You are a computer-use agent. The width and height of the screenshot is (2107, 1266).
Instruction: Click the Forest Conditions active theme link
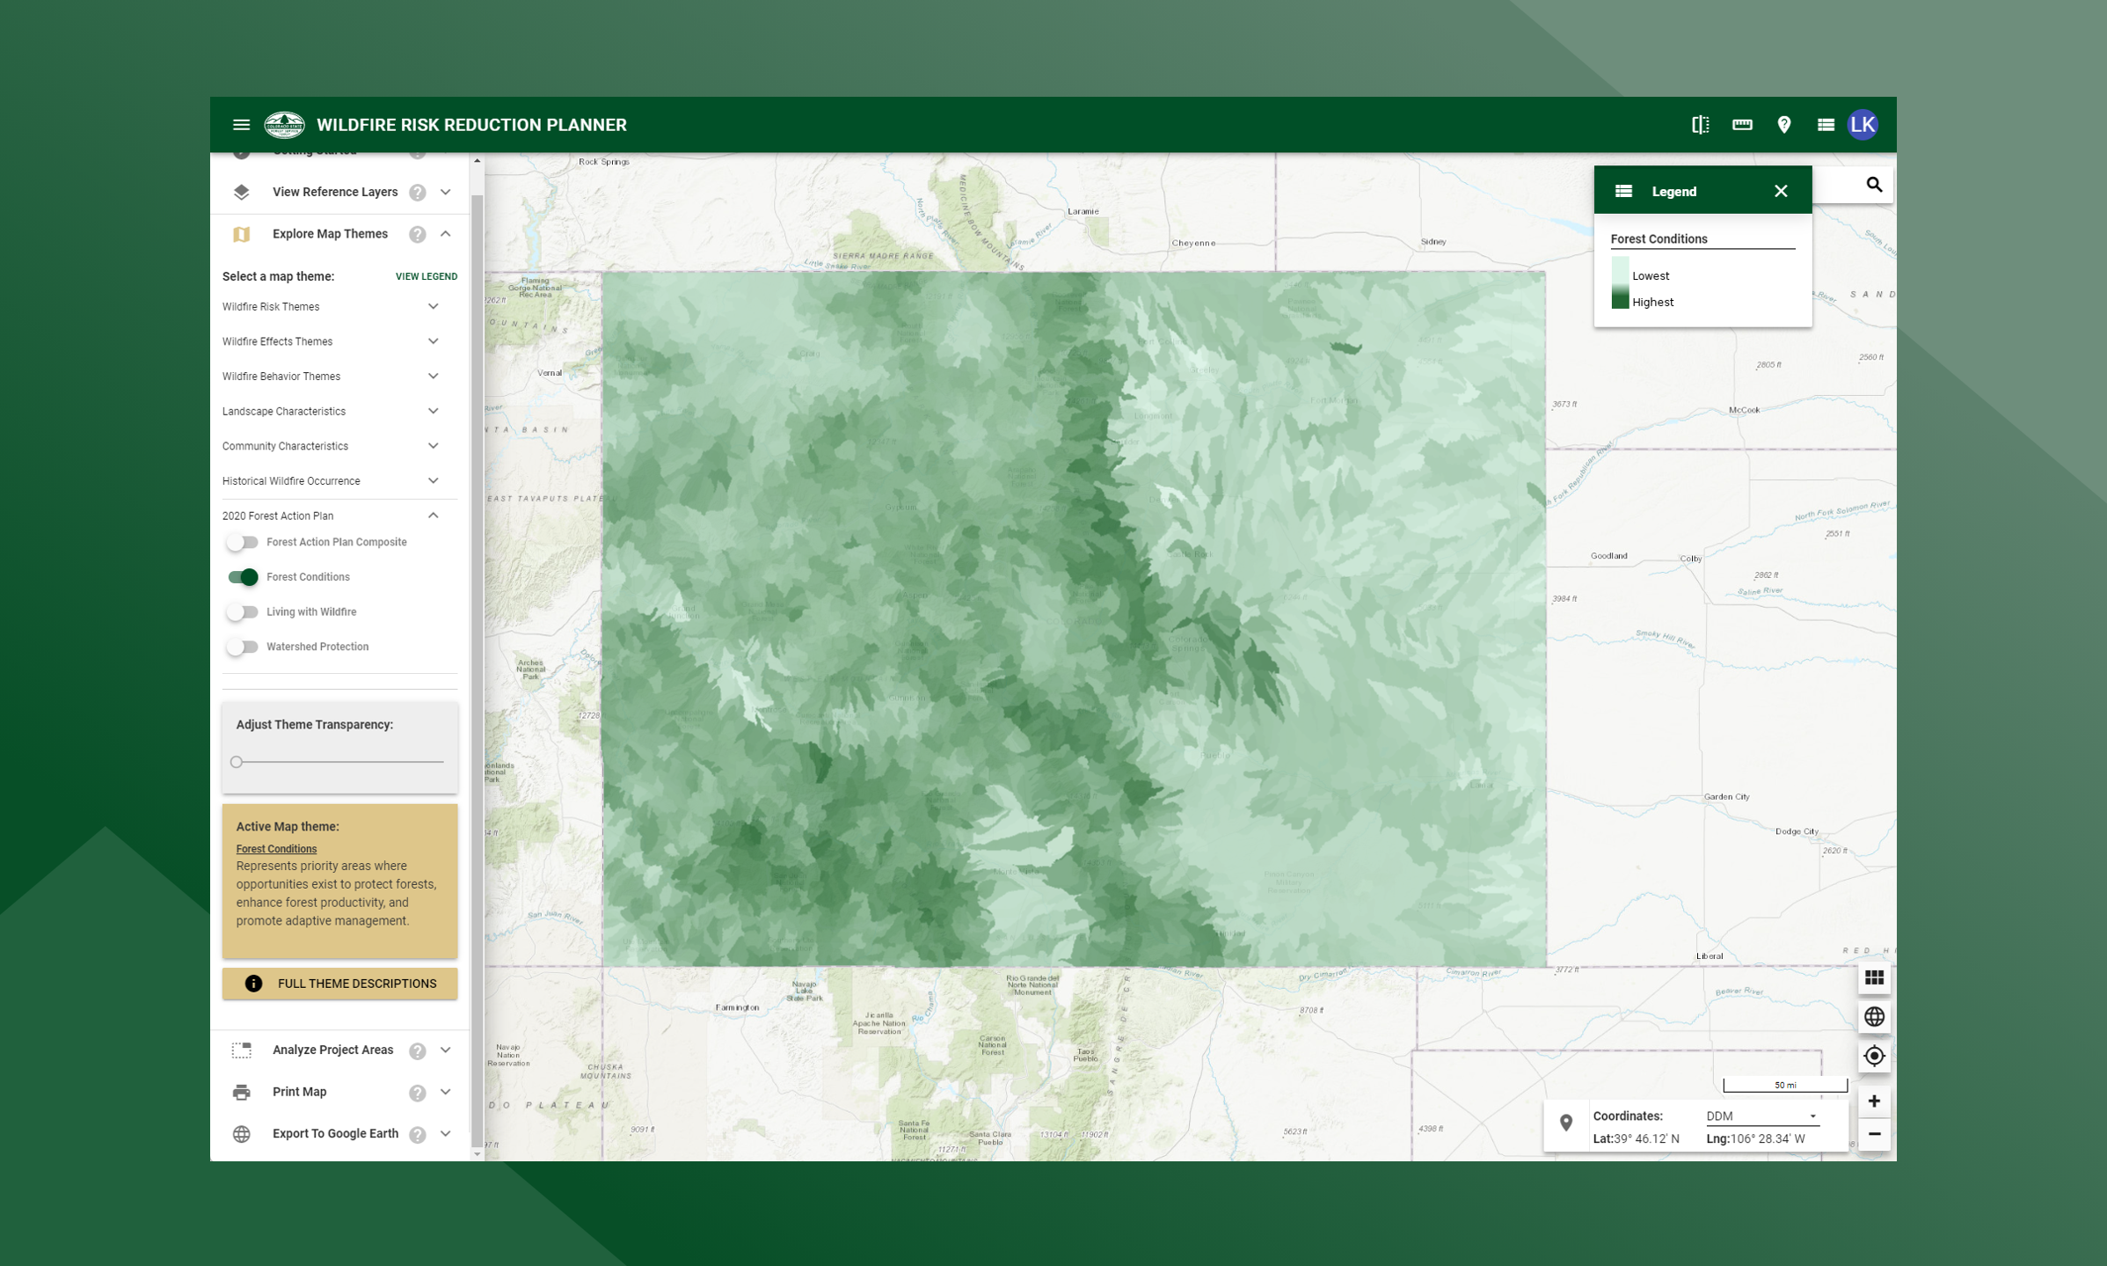[x=276, y=849]
